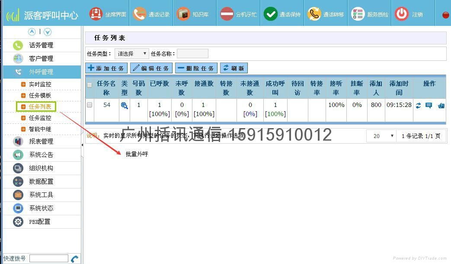Click the 任务名称 column header
451x264 pixels.
click(x=106, y=88)
